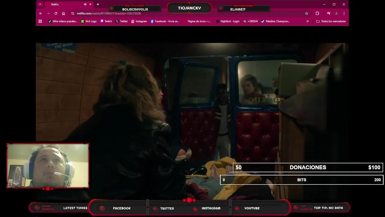Expand hidden bookmarks with double chevron
The width and height of the screenshot is (385, 217).
[x=307, y=21]
